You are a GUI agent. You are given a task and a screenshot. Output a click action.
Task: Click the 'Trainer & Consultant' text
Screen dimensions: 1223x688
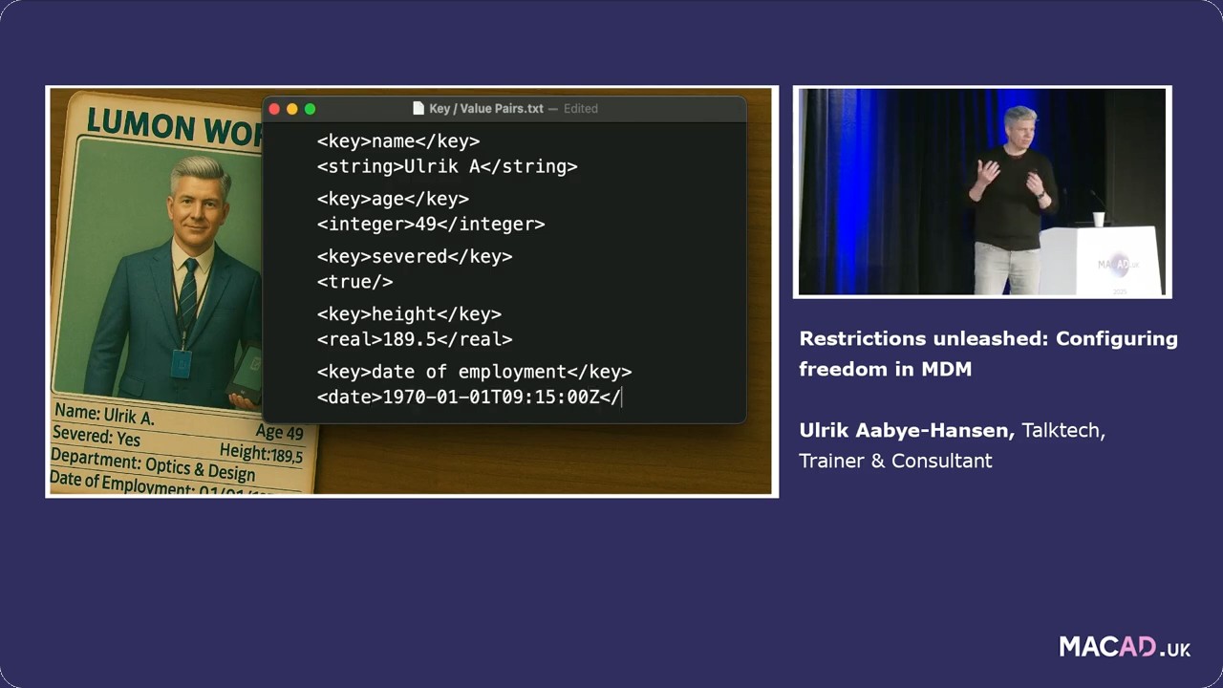[895, 461]
